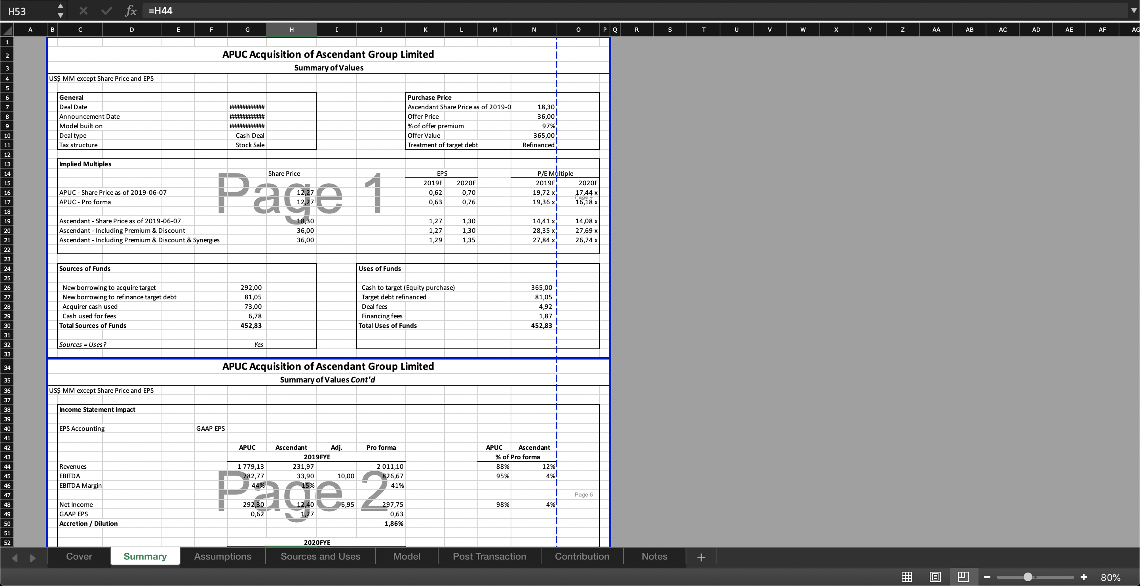
Task: Select column H header
Action: click(291, 30)
